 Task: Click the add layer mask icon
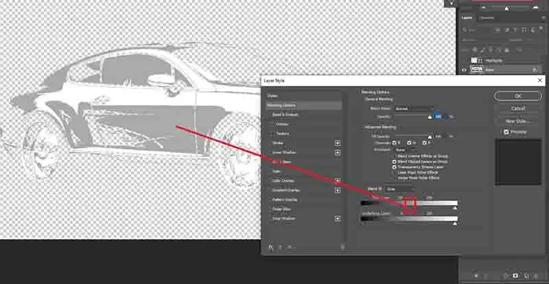pyautogui.click(x=515, y=276)
